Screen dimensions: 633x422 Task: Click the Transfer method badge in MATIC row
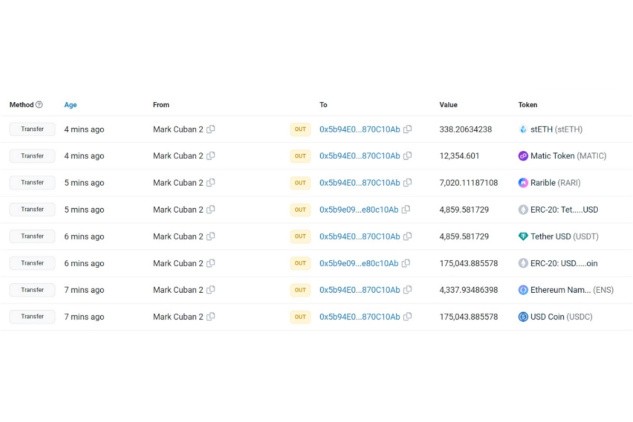32,156
